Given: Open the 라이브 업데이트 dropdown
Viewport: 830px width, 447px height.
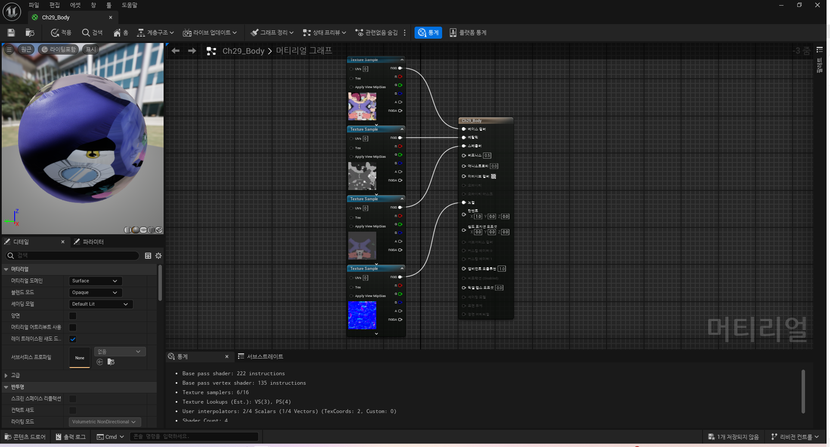Looking at the screenshot, I should pos(210,33).
